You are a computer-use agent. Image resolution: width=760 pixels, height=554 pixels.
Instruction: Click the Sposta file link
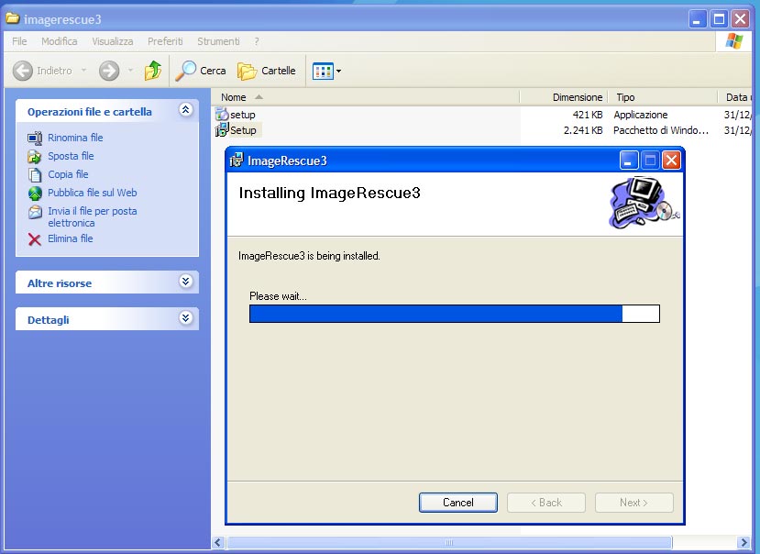point(71,156)
